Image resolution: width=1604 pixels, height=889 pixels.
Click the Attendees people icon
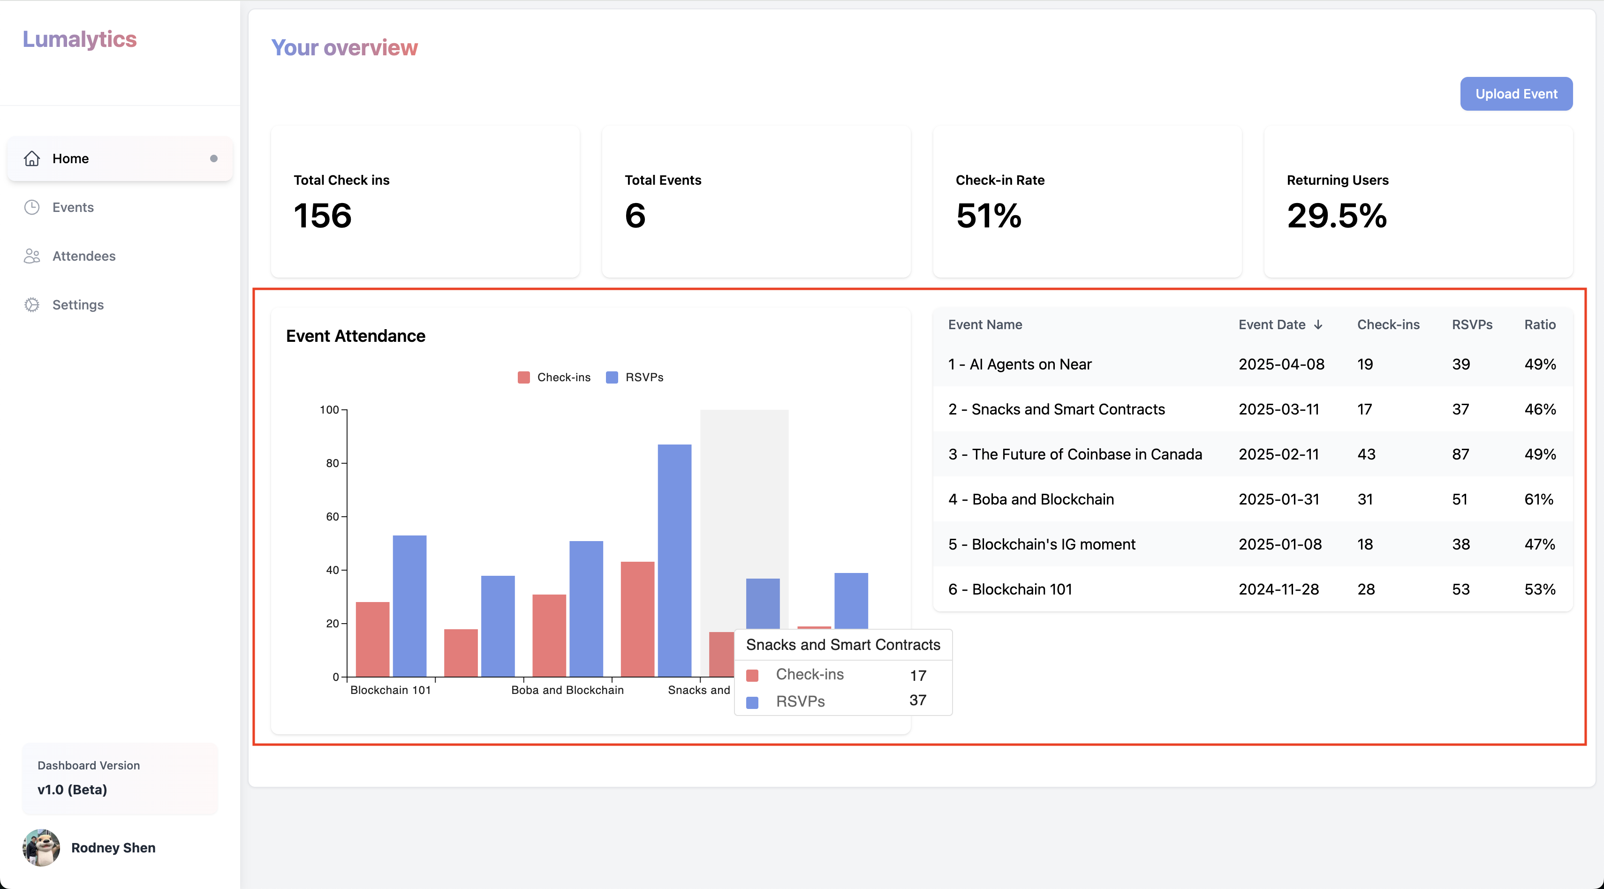coord(32,256)
